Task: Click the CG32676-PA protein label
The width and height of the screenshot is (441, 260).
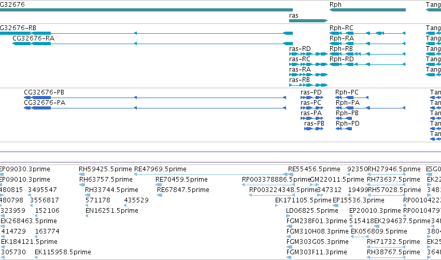Action: pos(45,103)
